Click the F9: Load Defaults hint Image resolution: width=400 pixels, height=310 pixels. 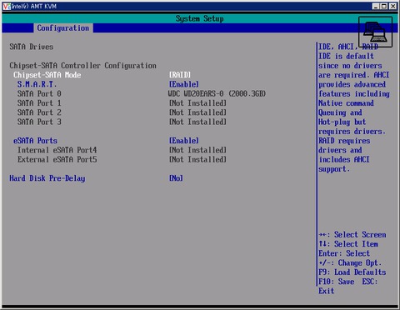pyautogui.click(x=352, y=272)
